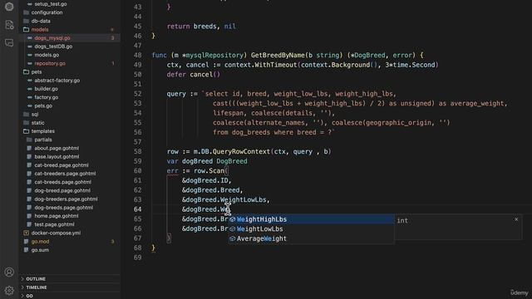Click GetBreedByName function name
The height and width of the screenshot is (299, 532).
coord(278,56)
